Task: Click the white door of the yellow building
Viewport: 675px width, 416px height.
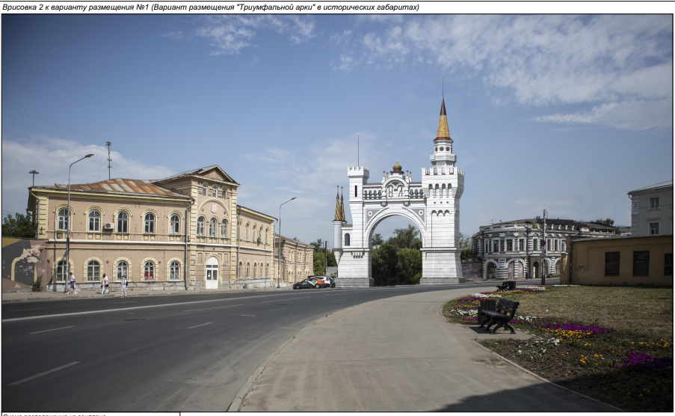Action: tap(212, 274)
